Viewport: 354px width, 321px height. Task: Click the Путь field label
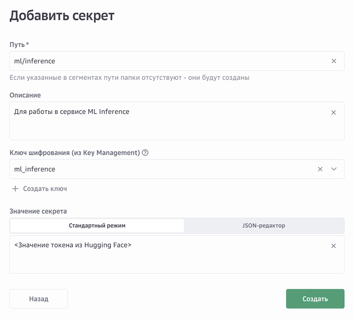(x=19, y=45)
